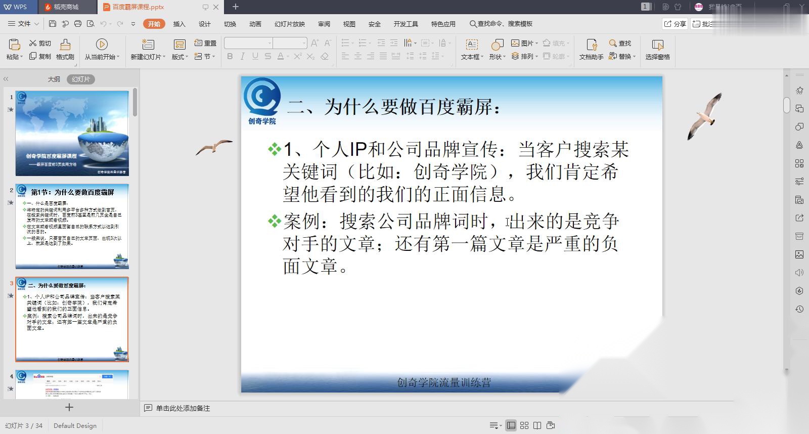Screen dimensions: 809x434
Task: Toggle left text alignment
Action: pos(345,56)
